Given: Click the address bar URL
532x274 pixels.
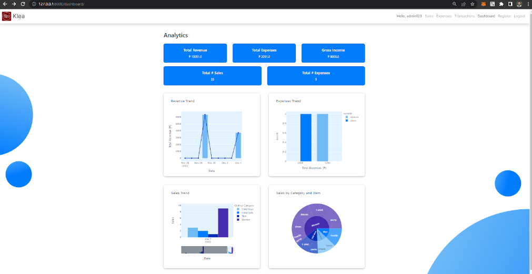Looking at the screenshot, I should (x=61, y=4).
